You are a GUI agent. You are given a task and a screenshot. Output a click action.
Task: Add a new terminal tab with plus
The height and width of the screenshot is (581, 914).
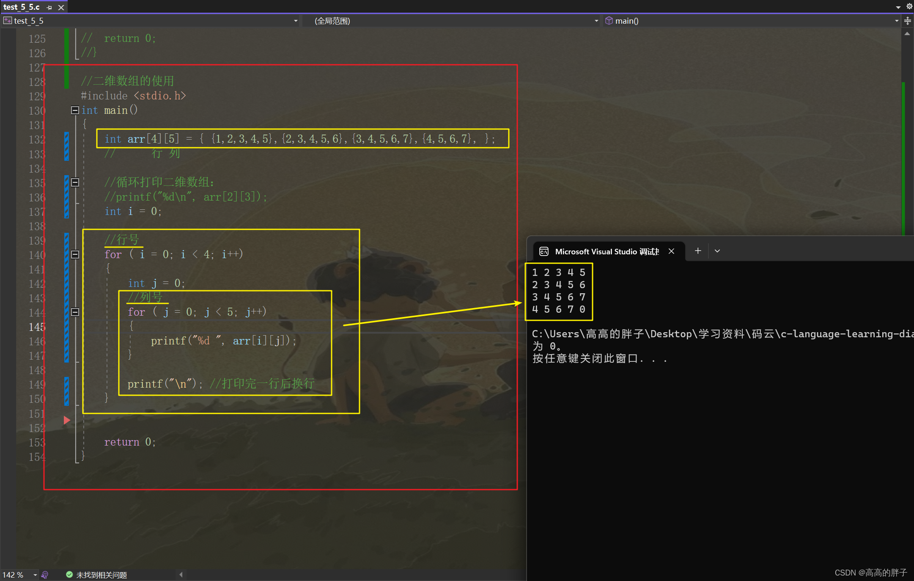point(698,251)
